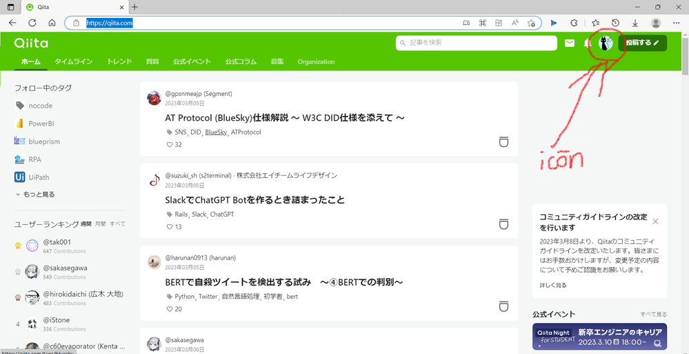Open browser history clock icon

tap(616, 23)
